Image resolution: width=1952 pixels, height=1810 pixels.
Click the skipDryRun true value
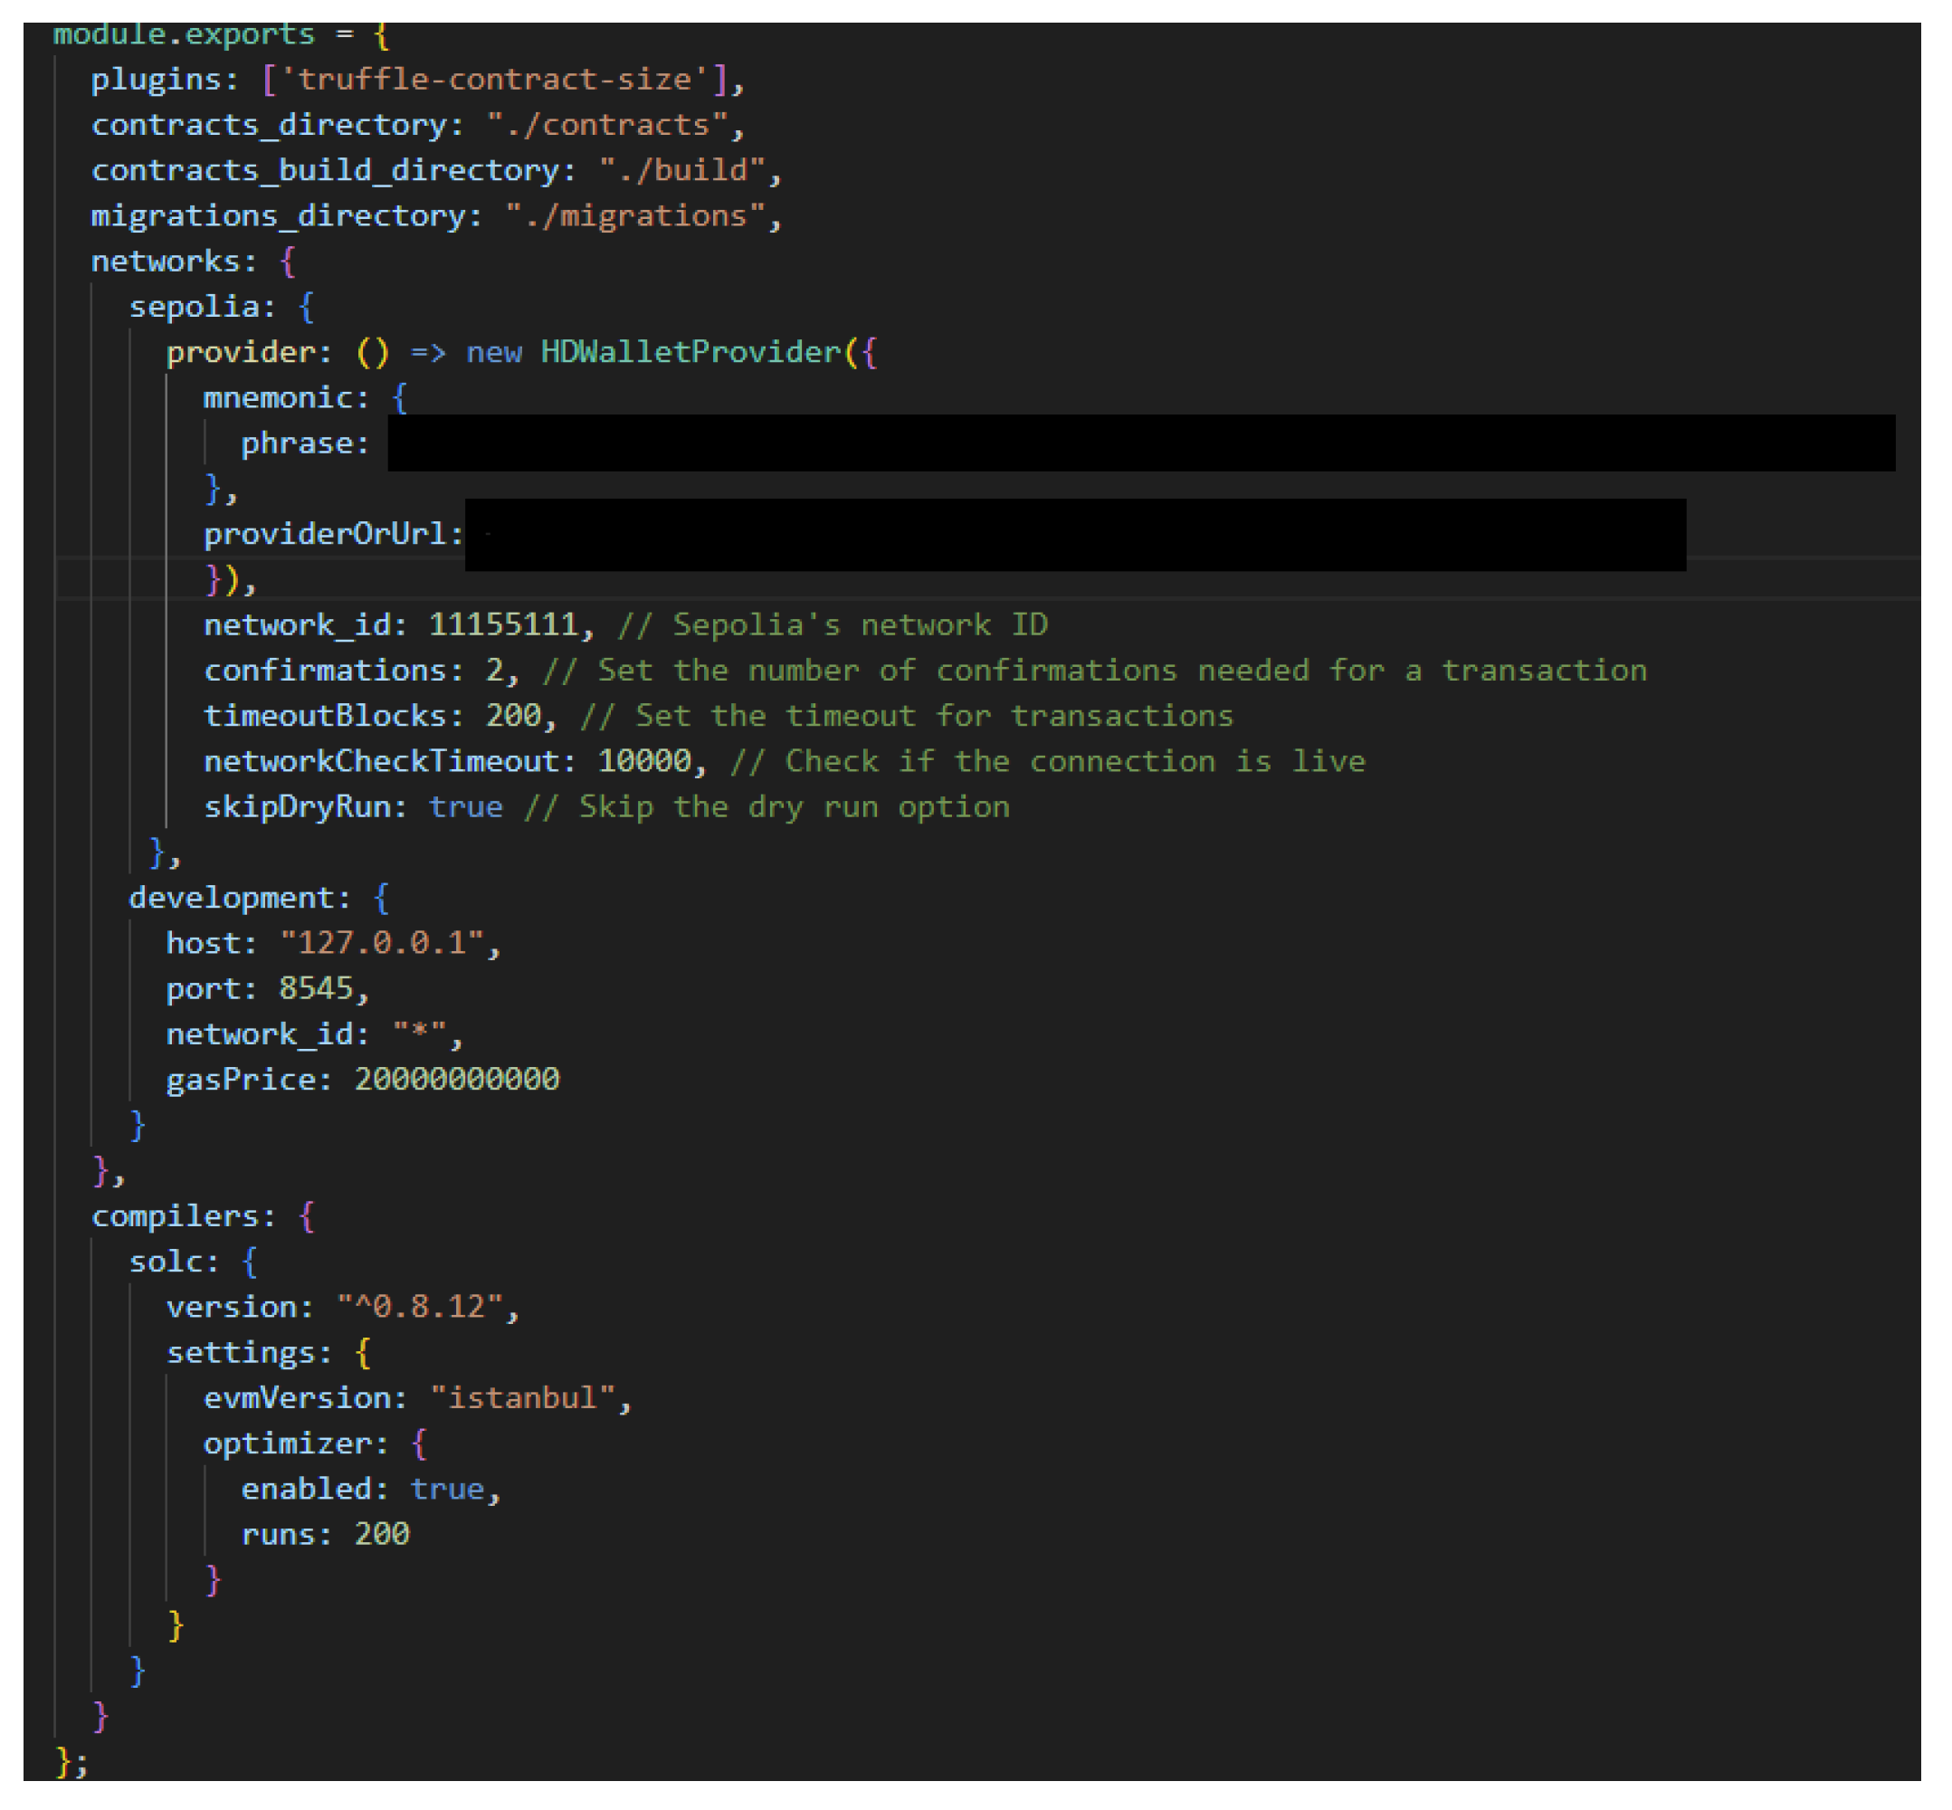[465, 807]
